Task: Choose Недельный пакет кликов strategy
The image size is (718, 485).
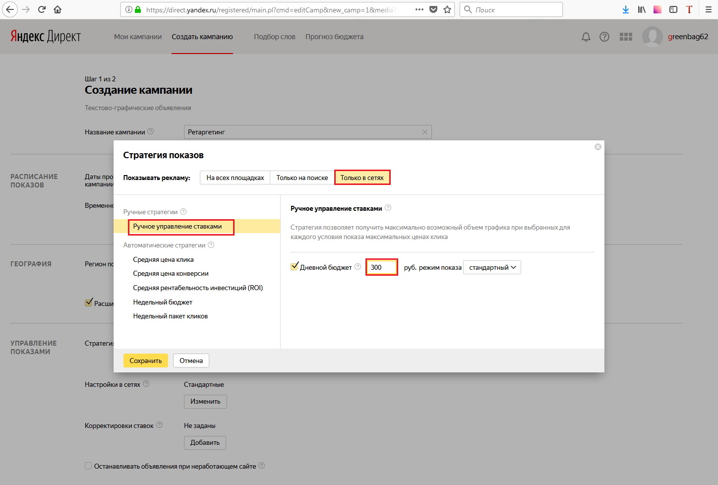Action: pyautogui.click(x=171, y=316)
